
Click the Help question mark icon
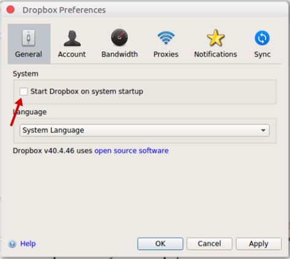click(x=12, y=244)
